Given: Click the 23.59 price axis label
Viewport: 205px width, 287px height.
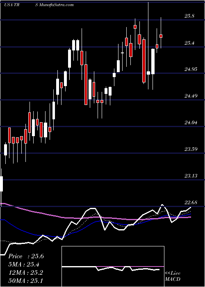Looking at the screenshot, I should pyautogui.click(x=191, y=149).
